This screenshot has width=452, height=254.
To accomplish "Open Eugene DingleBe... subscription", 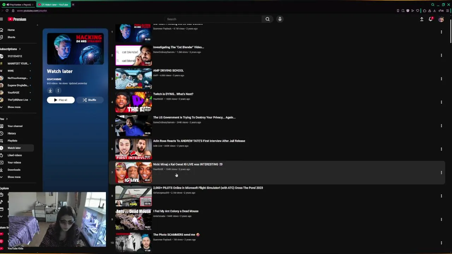I will 18,85.
